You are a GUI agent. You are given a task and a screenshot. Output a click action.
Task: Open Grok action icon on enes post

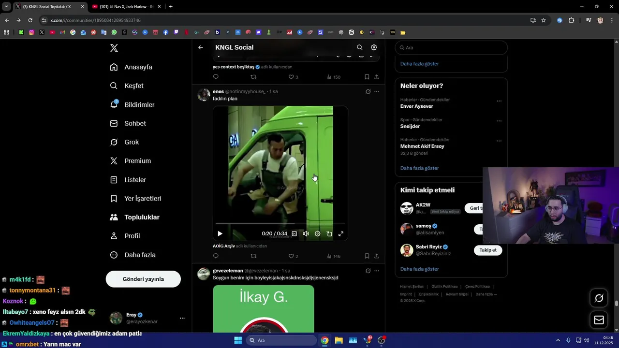point(368,91)
